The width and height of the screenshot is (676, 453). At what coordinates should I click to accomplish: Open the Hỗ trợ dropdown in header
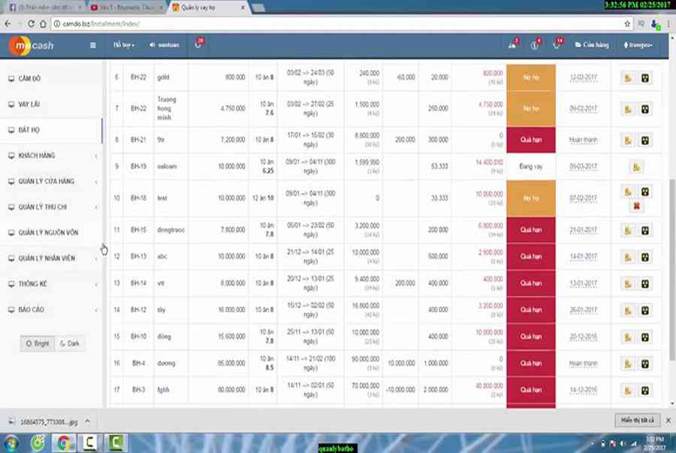point(124,45)
